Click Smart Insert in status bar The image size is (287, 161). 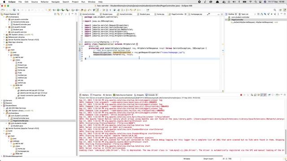click(208, 159)
